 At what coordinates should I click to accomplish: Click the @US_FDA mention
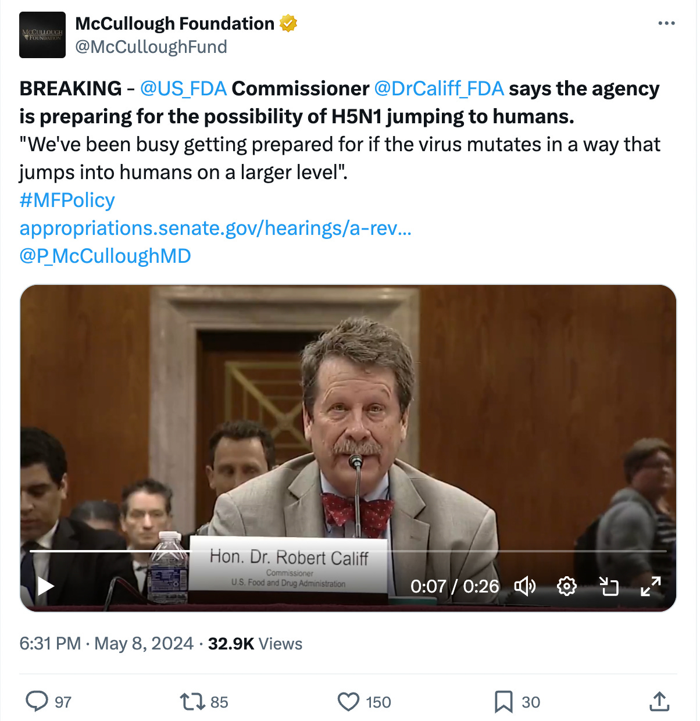pos(183,88)
